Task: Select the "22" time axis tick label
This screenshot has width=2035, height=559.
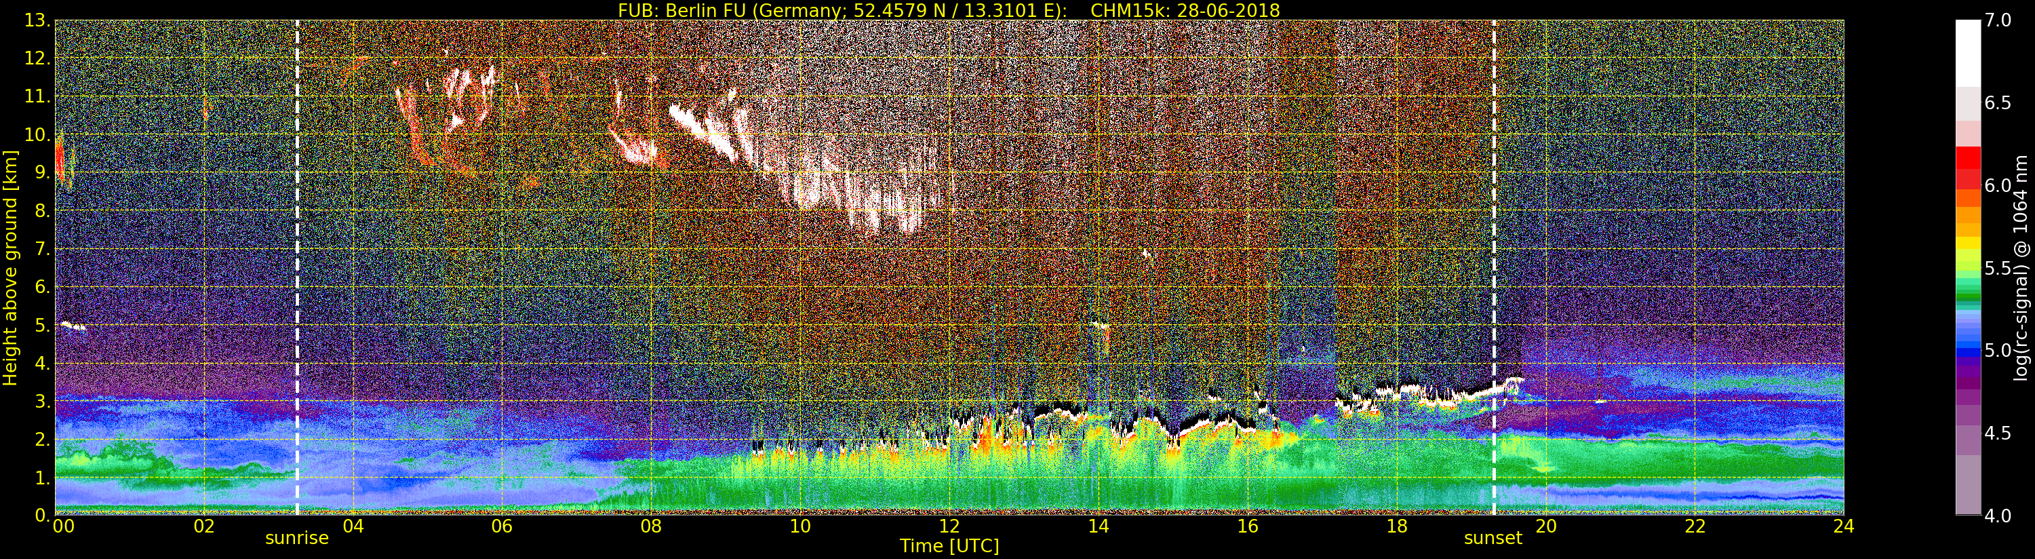Action: pos(1695,526)
